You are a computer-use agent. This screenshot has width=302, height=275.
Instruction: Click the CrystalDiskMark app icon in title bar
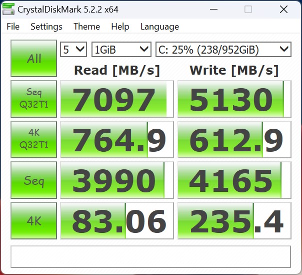8,9
